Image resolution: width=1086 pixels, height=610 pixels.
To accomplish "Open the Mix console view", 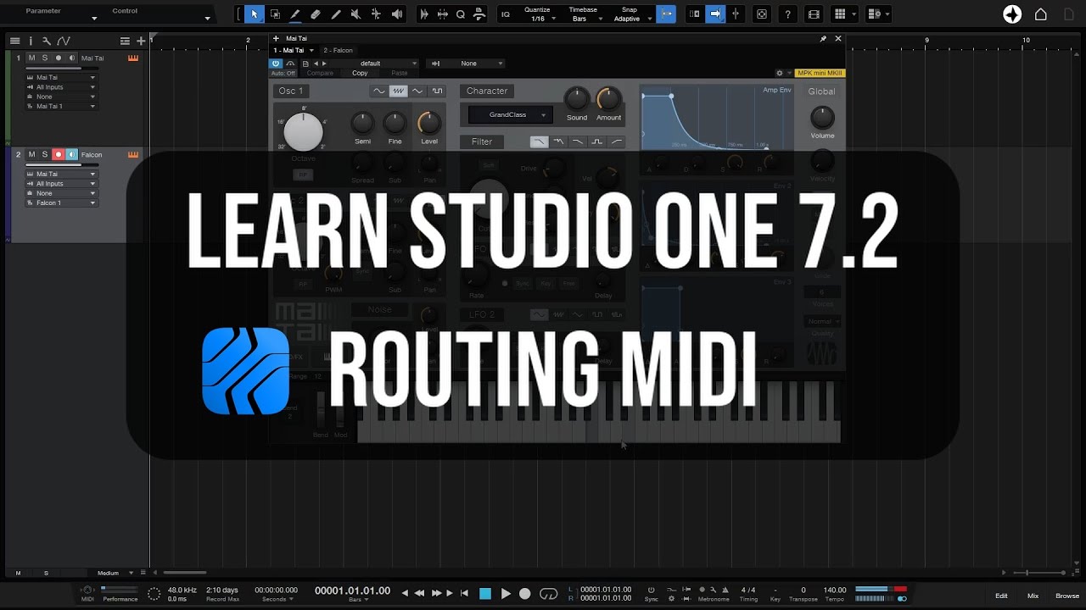I will tap(1033, 596).
